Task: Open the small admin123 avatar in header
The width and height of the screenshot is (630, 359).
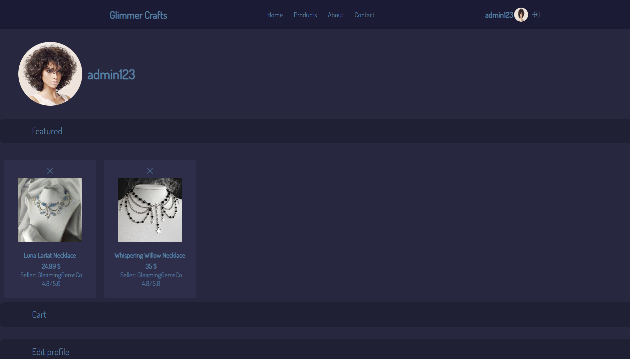Action: [521, 15]
